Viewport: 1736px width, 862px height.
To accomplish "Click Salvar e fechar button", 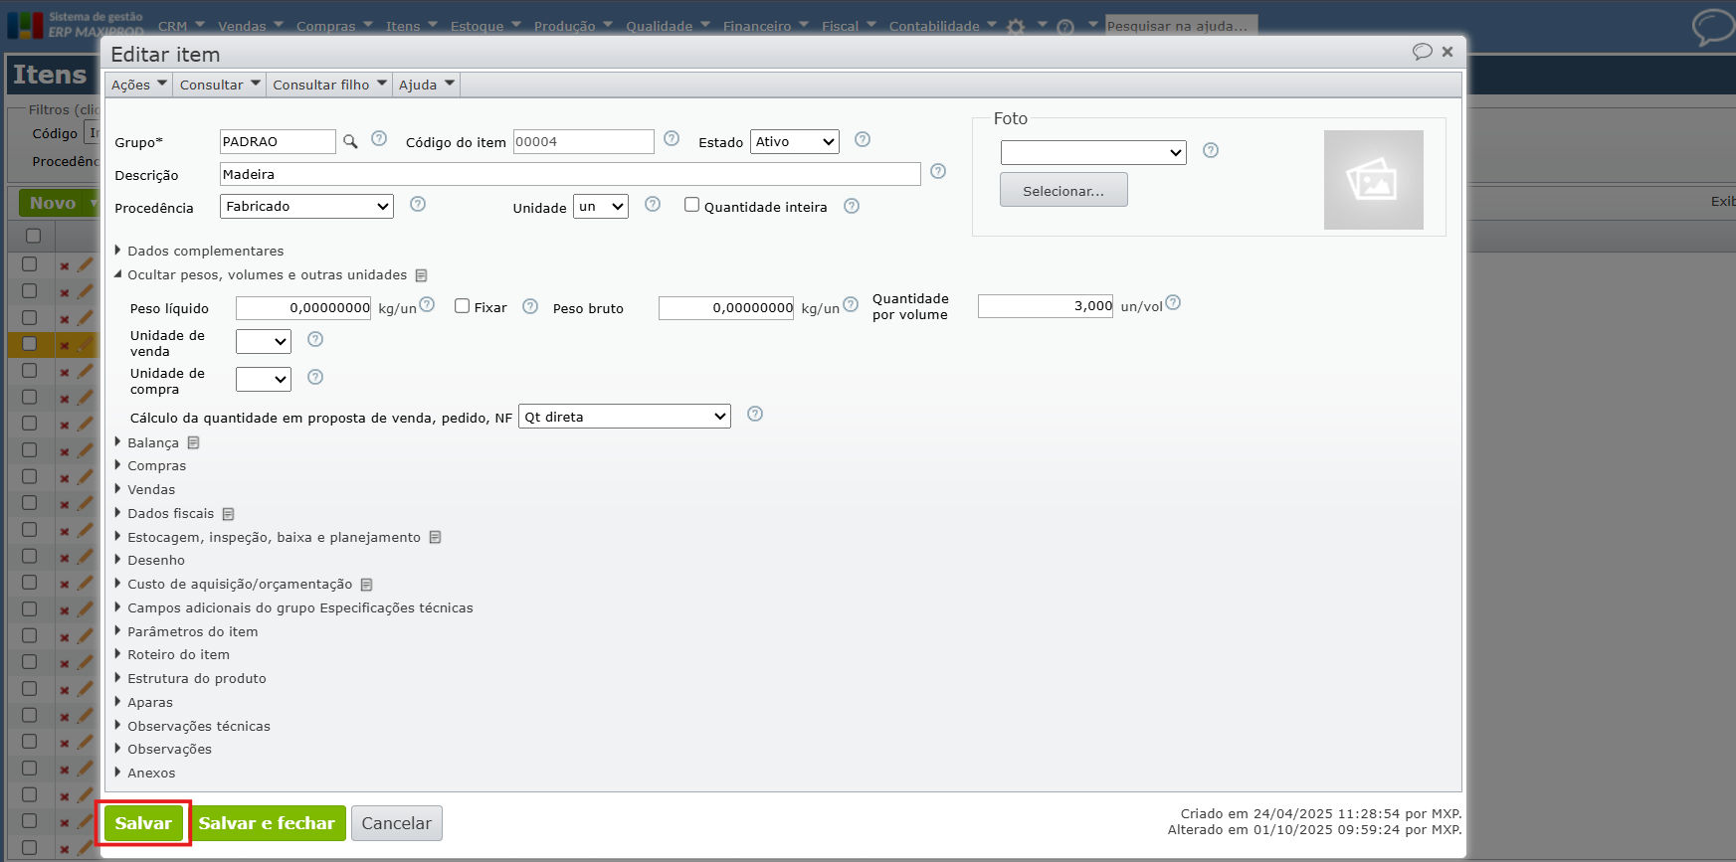I will click(x=267, y=823).
